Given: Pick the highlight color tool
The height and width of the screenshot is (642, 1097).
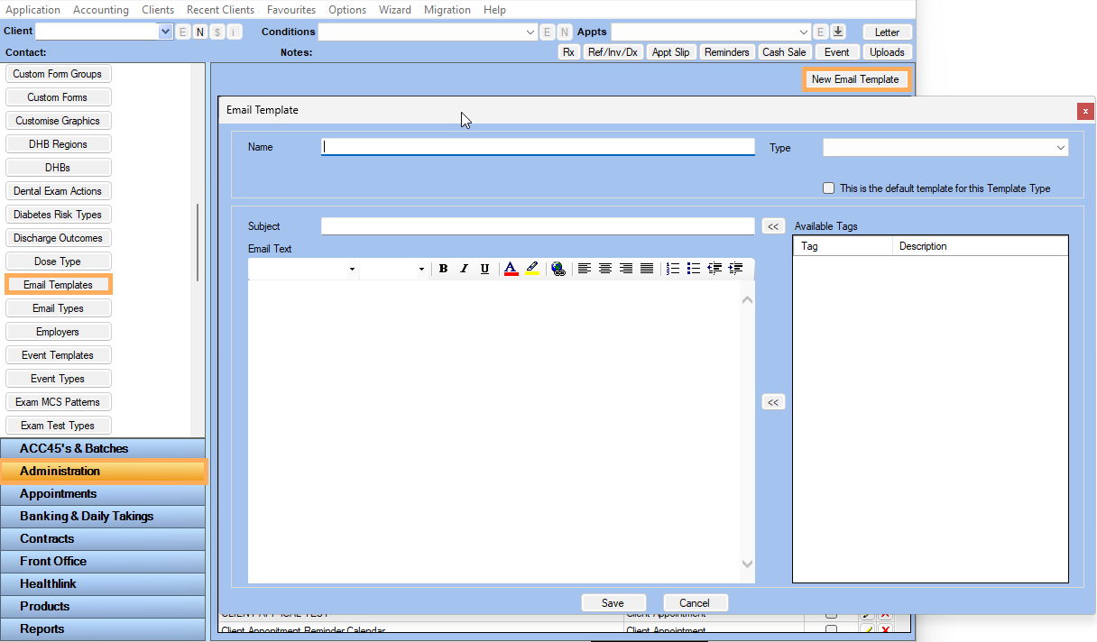Looking at the screenshot, I should 532,269.
